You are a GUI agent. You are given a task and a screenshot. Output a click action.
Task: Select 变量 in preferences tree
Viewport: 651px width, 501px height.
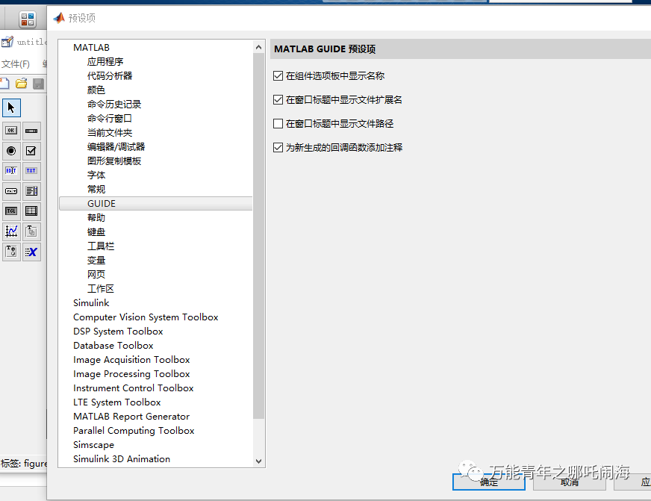point(96,261)
